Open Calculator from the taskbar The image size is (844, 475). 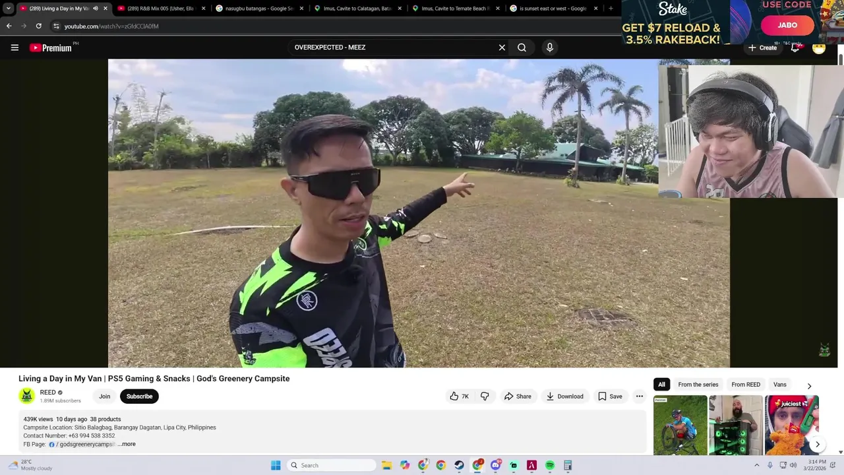[567, 465]
